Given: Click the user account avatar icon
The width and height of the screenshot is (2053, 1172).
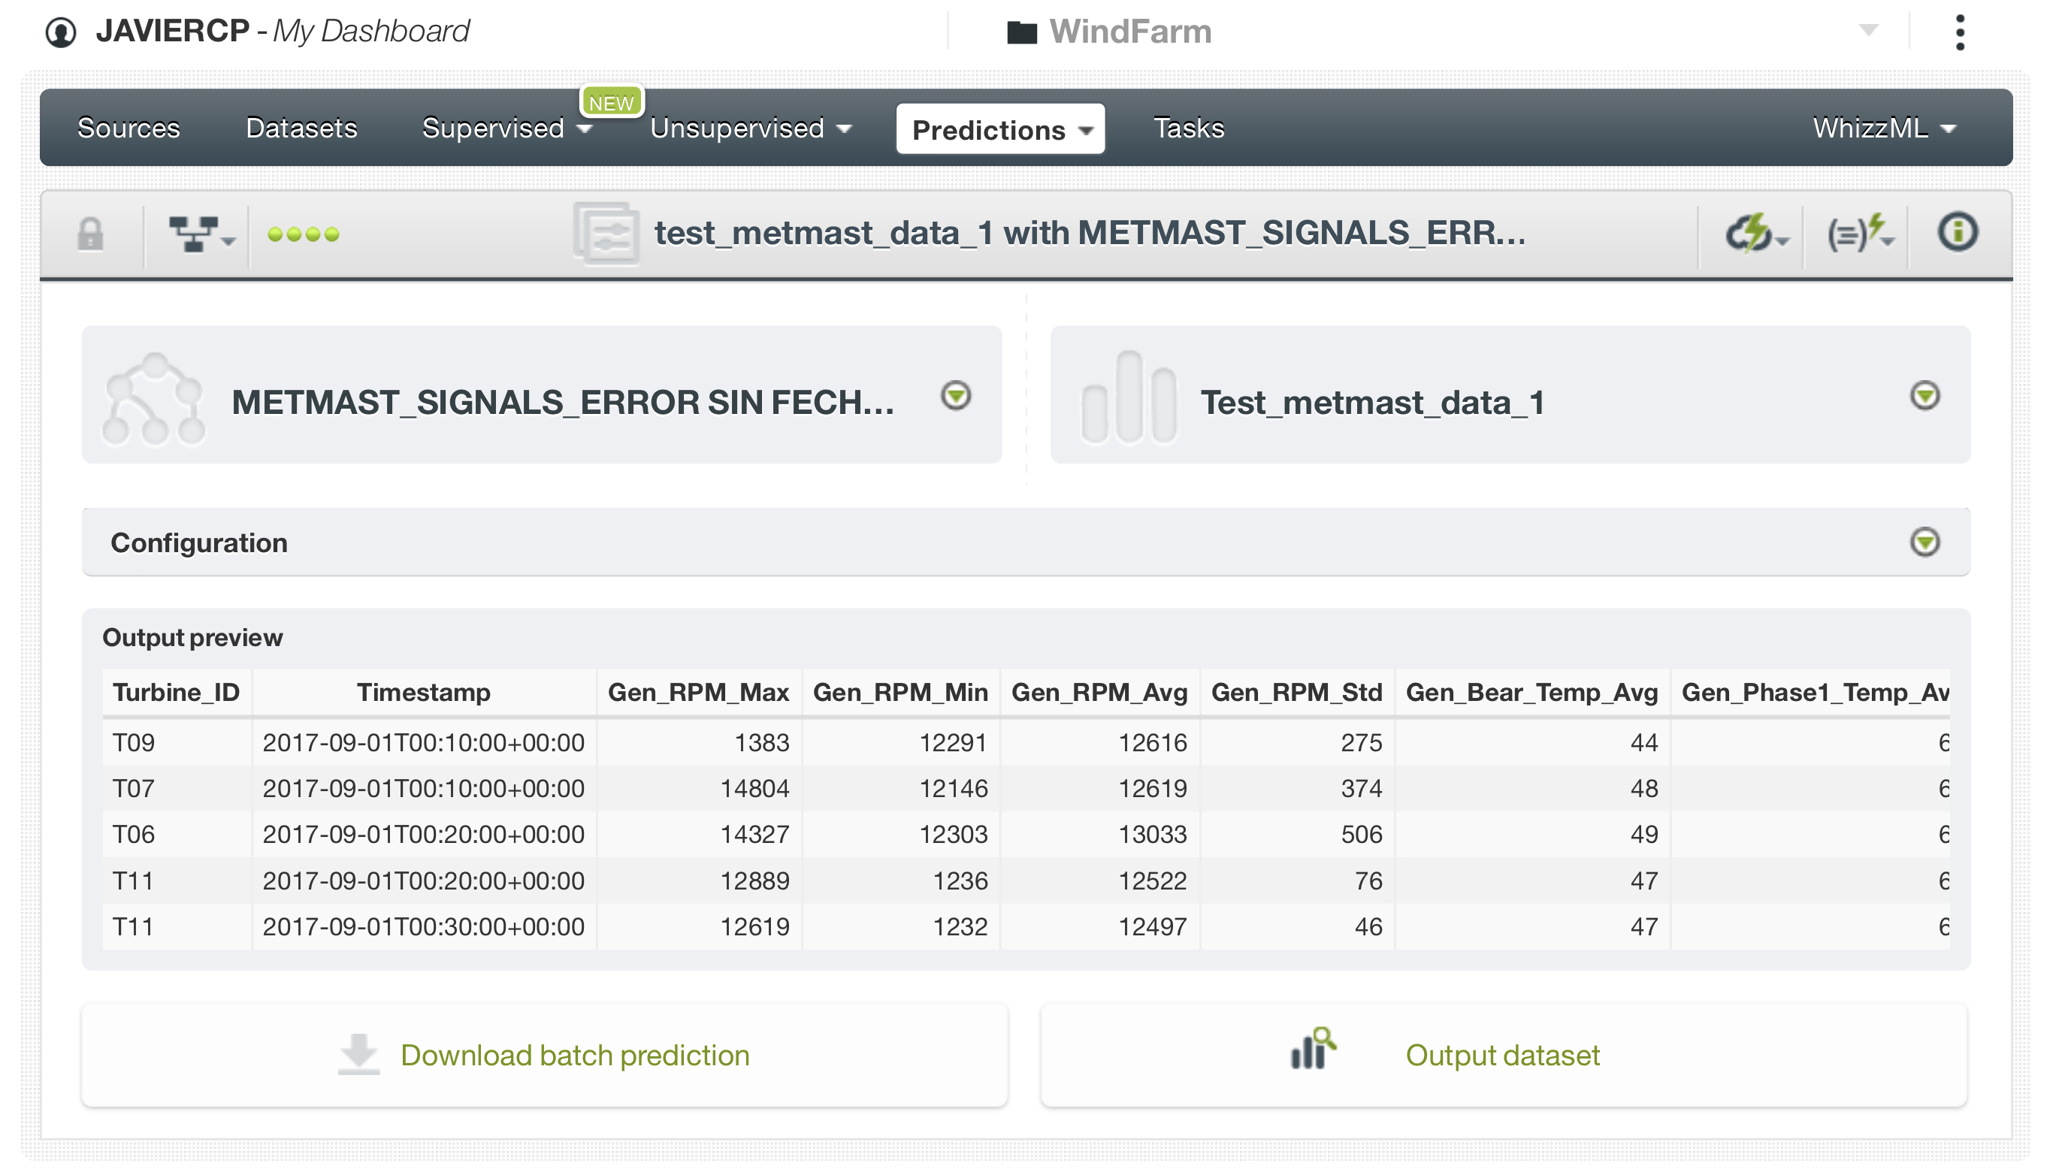Looking at the screenshot, I should click(x=61, y=32).
